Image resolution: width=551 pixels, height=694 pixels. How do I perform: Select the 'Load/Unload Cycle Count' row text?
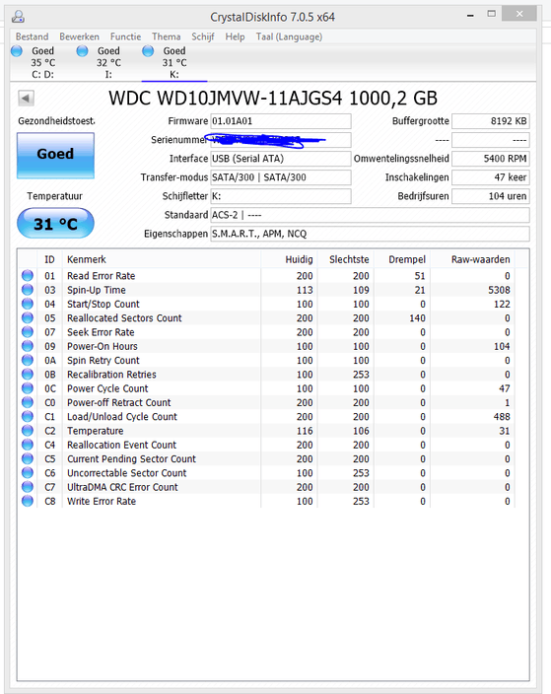(122, 416)
